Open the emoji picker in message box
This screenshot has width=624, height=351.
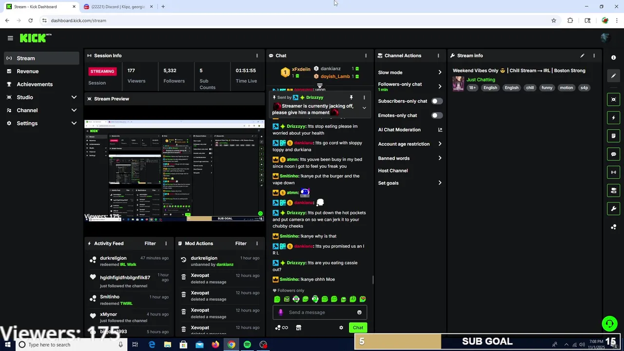pos(359,312)
